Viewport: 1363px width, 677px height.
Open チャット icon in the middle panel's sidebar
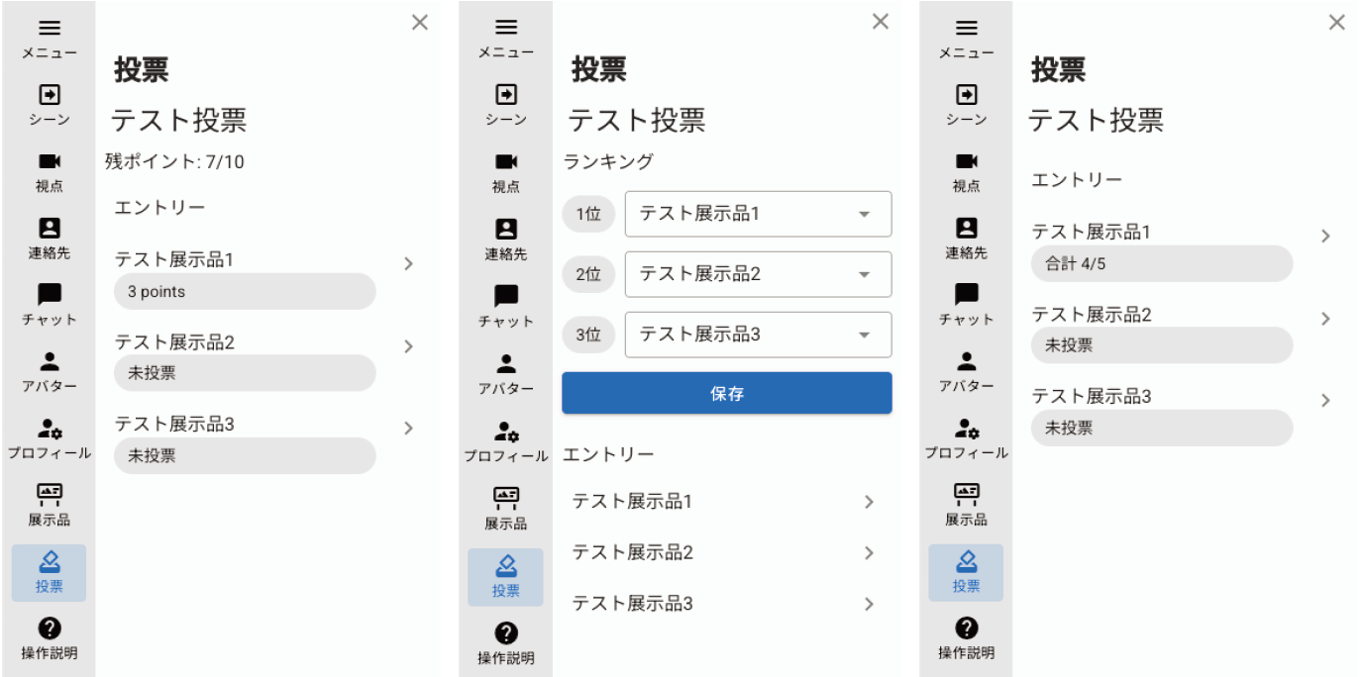coord(506,295)
